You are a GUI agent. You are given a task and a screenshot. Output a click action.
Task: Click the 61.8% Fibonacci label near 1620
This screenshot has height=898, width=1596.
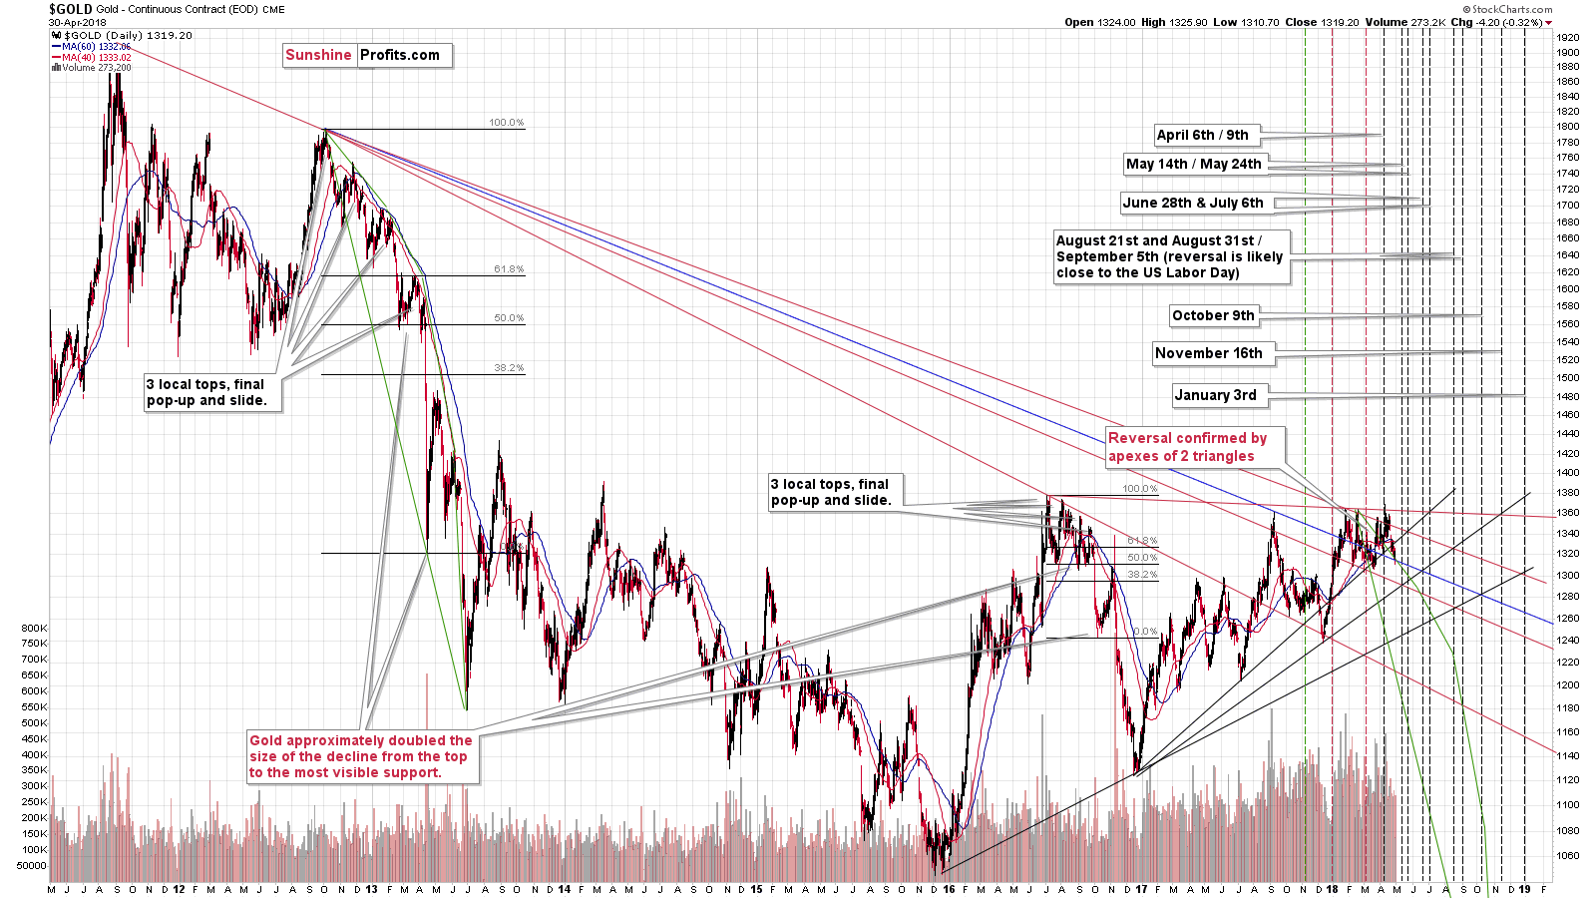(x=509, y=269)
